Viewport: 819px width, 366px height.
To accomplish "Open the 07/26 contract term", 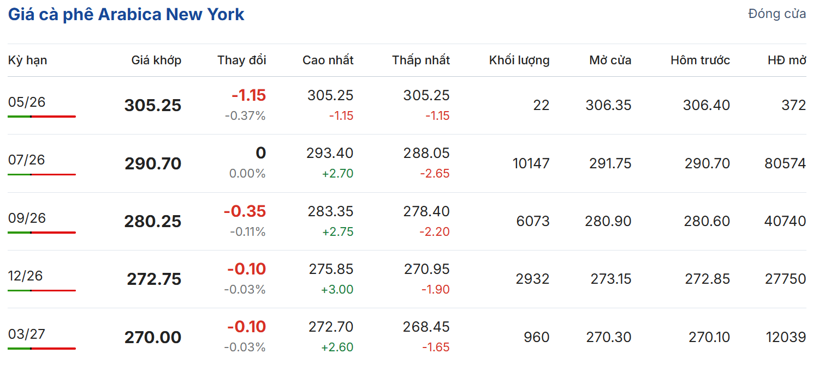I will (27, 160).
